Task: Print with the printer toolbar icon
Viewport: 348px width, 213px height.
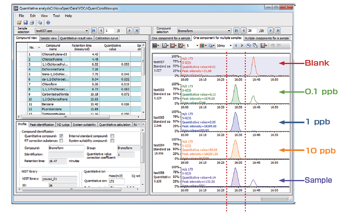Action: coord(32,23)
